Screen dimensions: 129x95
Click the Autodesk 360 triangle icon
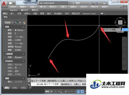pyautogui.click(x=97, y=3)
